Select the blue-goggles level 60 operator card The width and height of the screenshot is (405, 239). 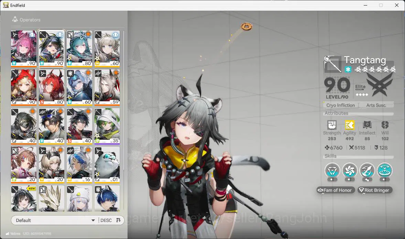79,87
